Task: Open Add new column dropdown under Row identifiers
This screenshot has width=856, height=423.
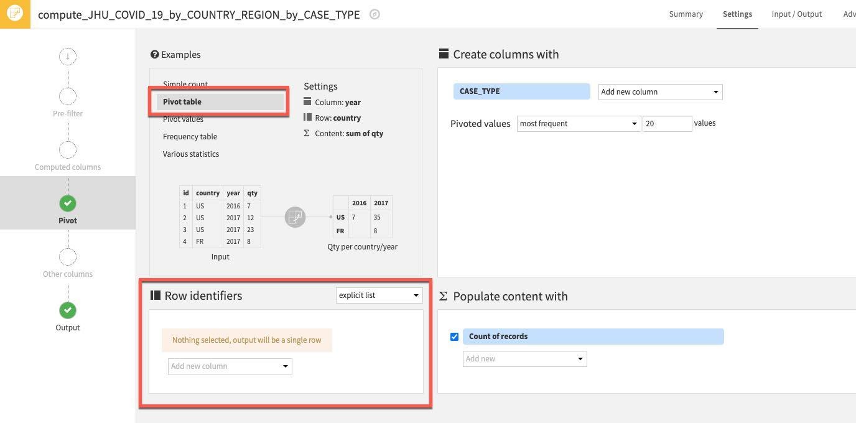Action: [230, 366]
